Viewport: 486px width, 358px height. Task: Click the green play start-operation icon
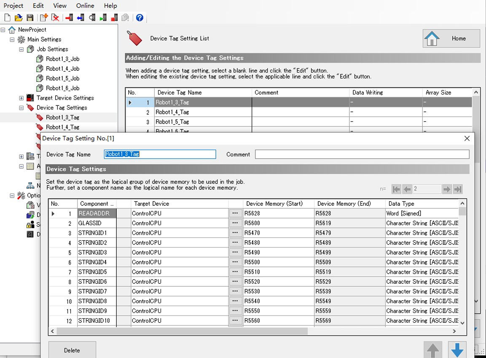pos(103,18)
